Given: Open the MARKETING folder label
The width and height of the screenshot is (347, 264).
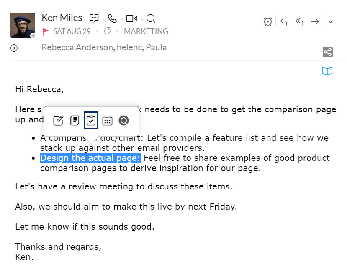Looking at the screenshot, I should (x=146, y=31).
